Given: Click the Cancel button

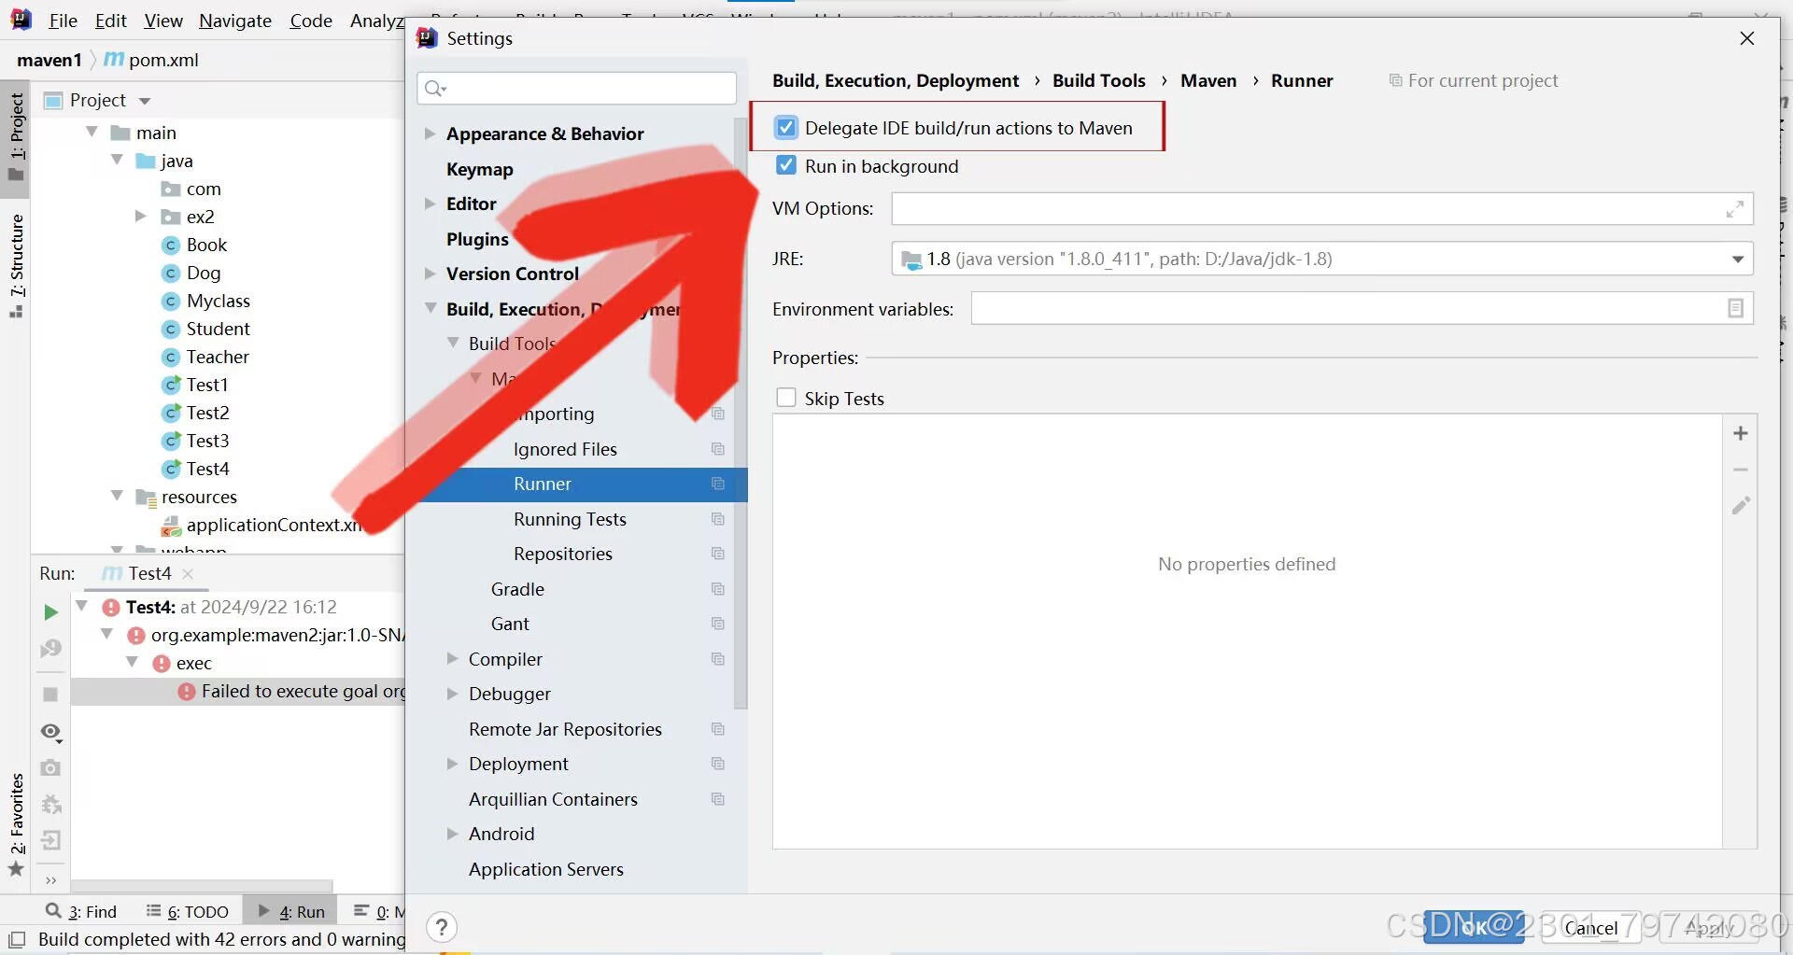Looking at the screenshot, I should (1590, 927).
